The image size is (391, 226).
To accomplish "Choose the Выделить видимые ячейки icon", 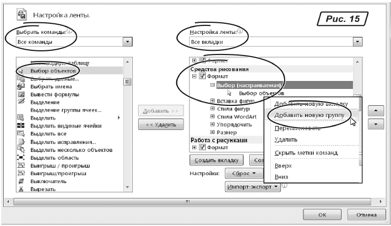I will coord(22,126).
